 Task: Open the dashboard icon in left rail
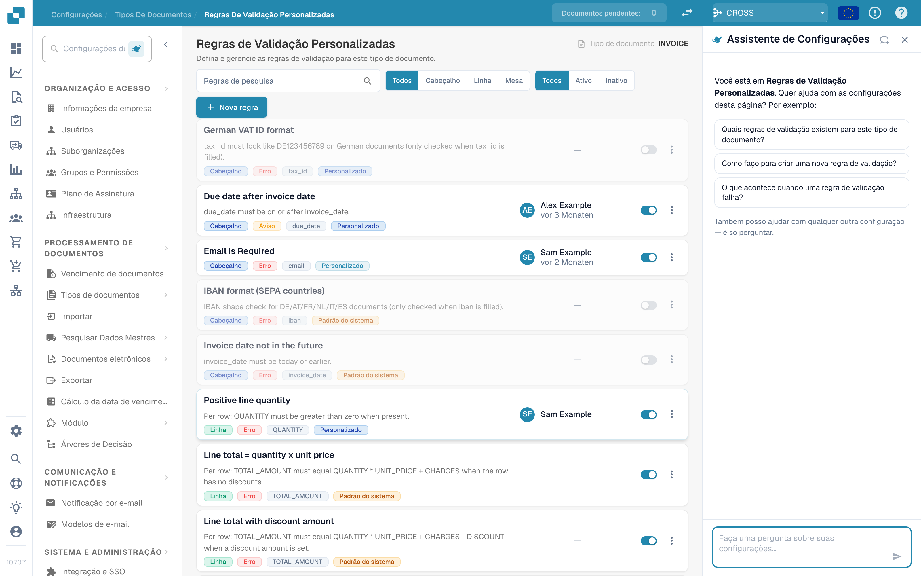(x=16, y=48)
